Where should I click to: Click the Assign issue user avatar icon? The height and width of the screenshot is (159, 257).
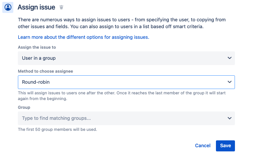[x=8, y=7]
